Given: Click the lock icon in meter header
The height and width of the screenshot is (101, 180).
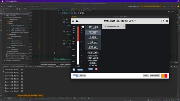Looking at the screenshot, I should pyautogui.click(x=77, y=21).
